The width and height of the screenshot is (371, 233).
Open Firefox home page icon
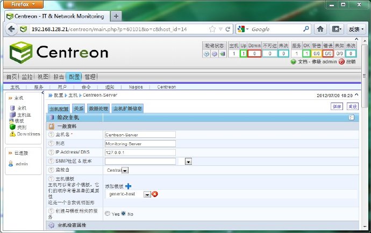click(320, 29)
